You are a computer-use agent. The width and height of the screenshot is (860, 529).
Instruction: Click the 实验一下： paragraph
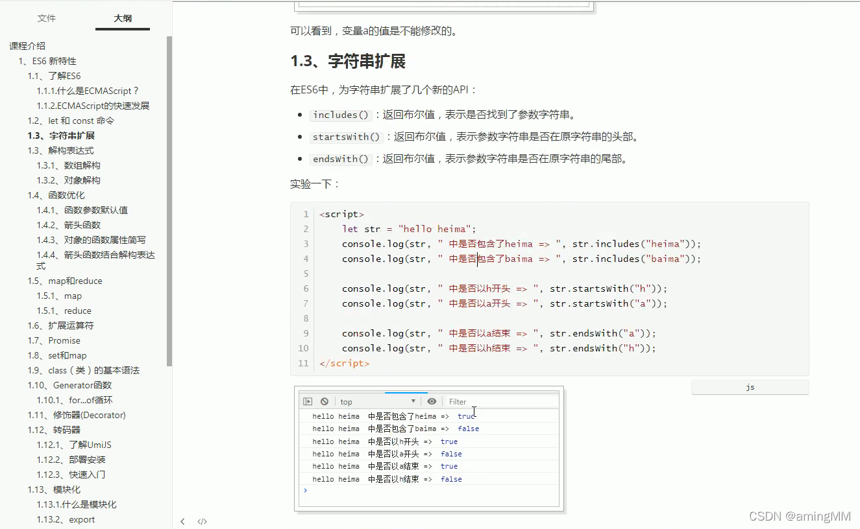coord(315,184)
